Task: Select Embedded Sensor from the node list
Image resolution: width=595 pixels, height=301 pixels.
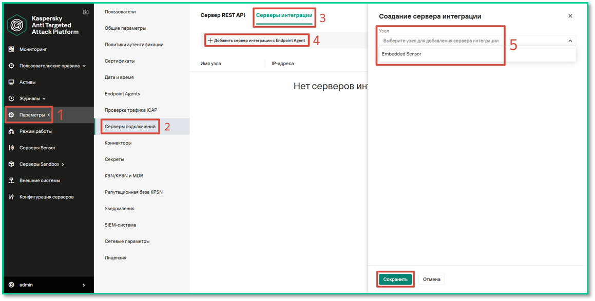Action: coord(477,54)
